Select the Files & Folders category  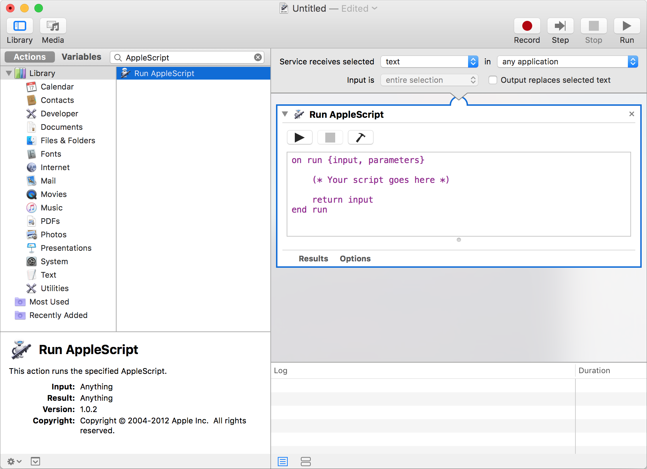click(x=68, y=140)
